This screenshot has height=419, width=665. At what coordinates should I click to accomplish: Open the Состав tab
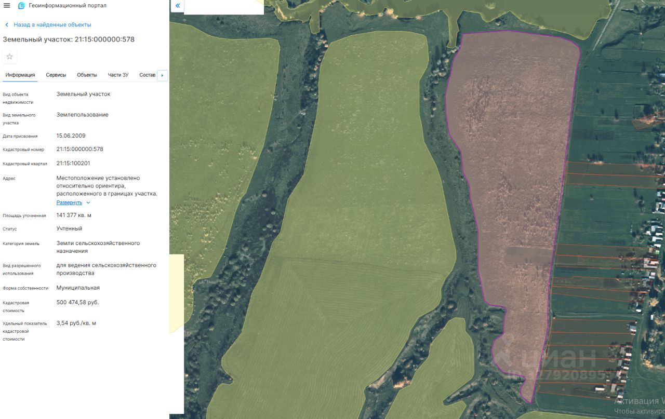[148, 75]
